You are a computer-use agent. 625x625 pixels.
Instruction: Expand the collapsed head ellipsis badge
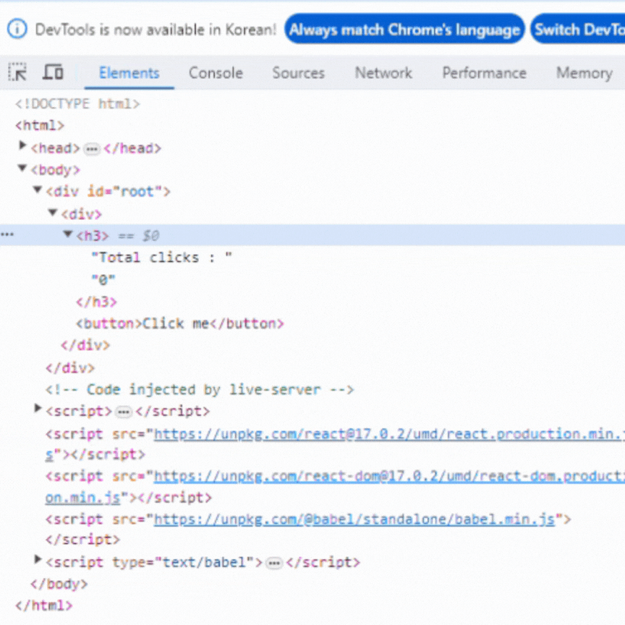(92, 149)
